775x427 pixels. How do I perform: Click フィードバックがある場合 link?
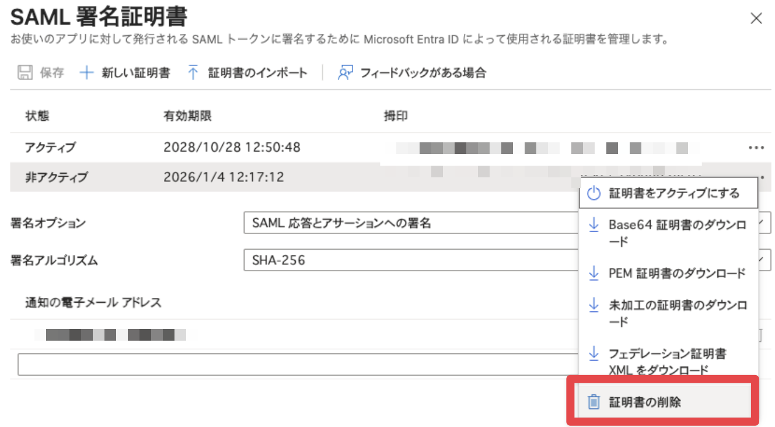(423, 73)
